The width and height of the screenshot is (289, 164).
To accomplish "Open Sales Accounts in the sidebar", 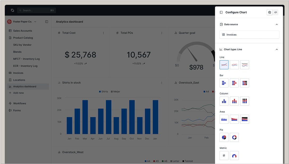I will [x=23, y=31].
